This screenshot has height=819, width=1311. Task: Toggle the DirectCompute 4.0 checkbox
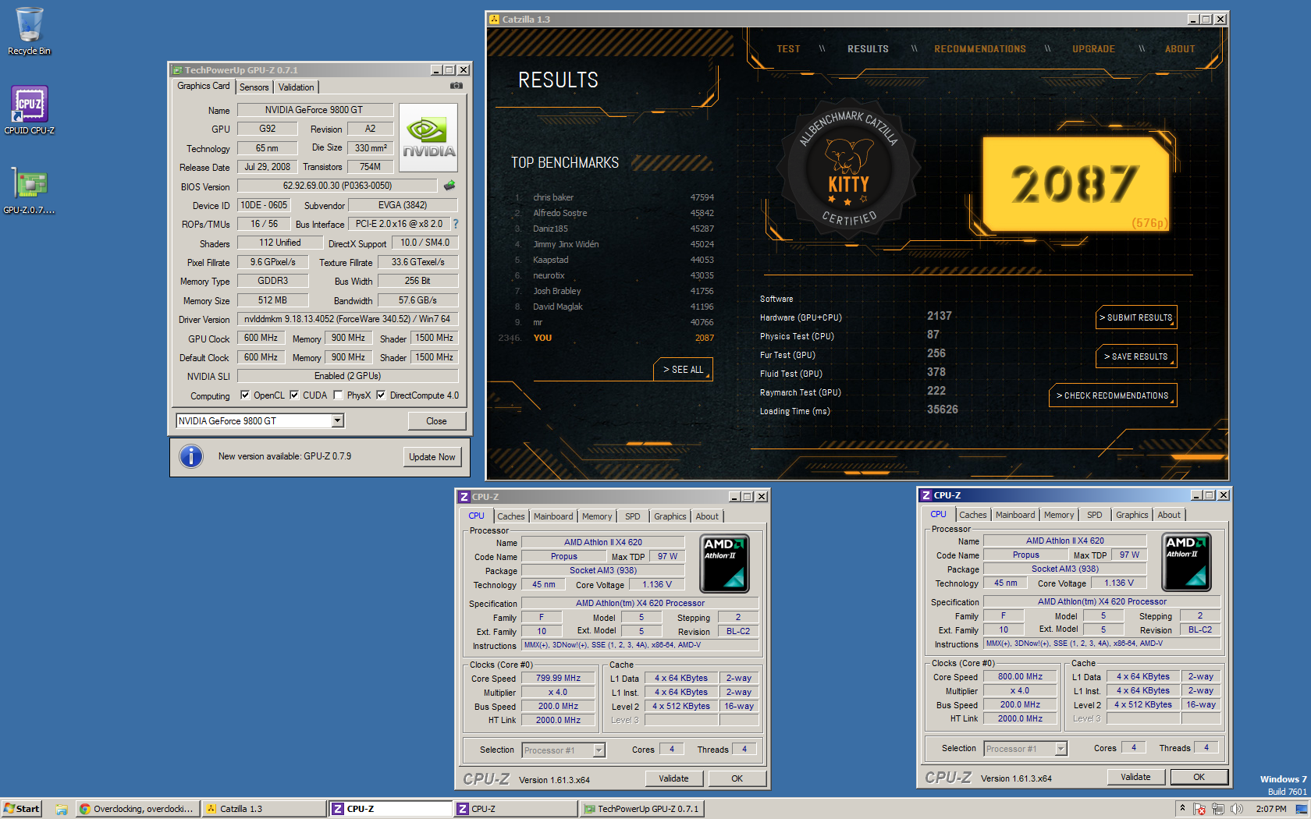[381, 395]
